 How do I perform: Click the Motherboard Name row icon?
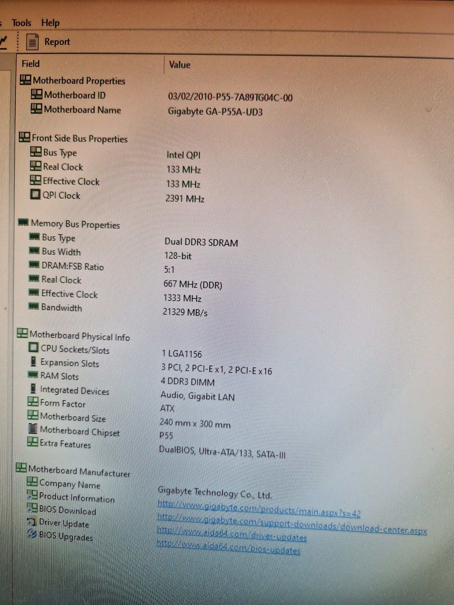coord(36,109)
